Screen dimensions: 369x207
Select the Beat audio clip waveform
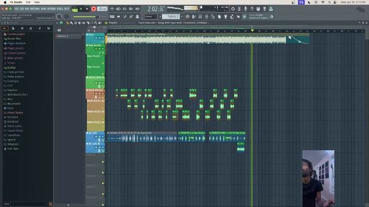point(197,40)
